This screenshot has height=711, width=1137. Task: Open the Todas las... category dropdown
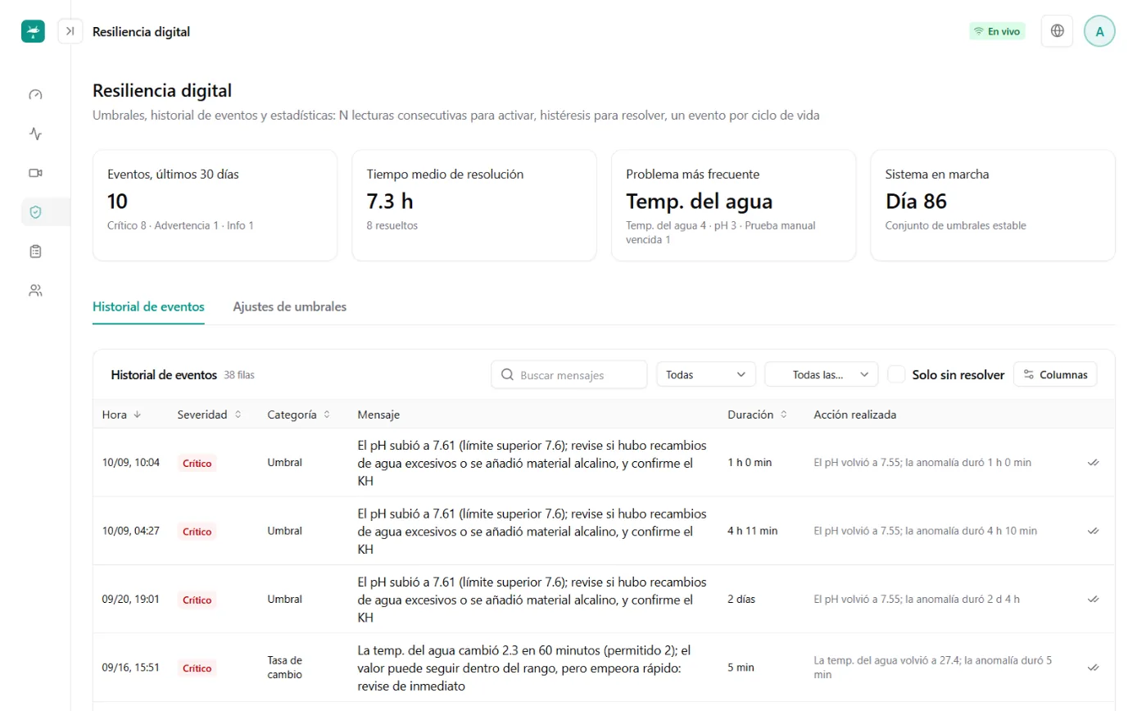coord(822,374)
